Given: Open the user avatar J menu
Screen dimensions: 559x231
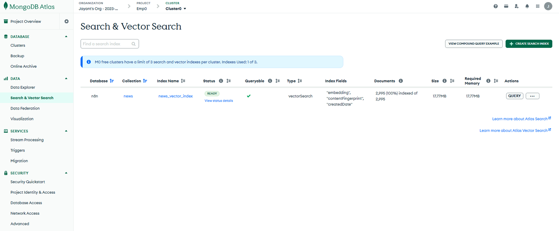Looking at the screenshot, I should (x=548, y=6).
